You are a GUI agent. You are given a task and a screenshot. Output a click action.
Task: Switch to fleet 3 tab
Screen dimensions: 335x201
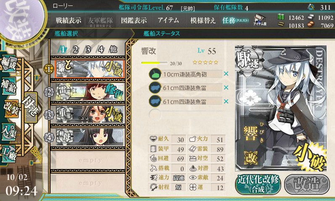point(88,50)
